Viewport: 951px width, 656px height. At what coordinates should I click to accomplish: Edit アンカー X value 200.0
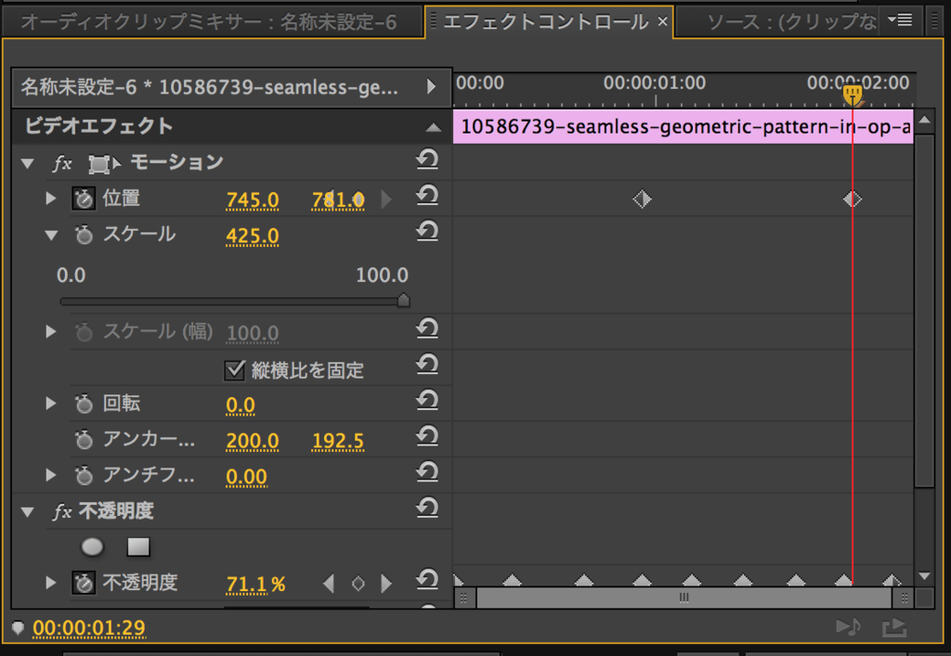(253, 441)
